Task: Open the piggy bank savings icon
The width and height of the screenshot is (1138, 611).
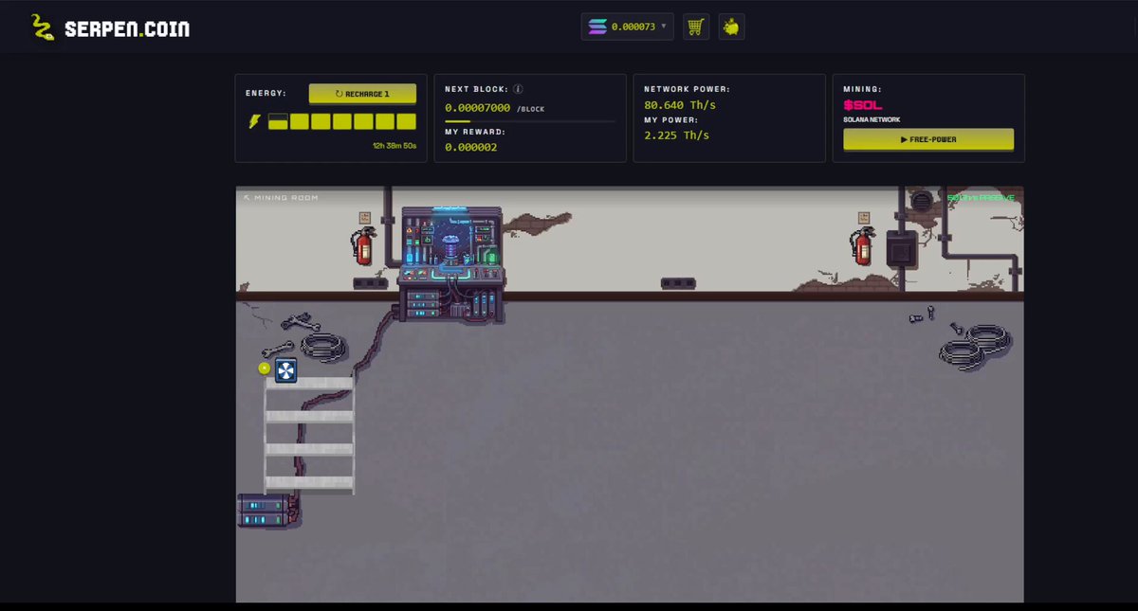Action: (731, 27)
